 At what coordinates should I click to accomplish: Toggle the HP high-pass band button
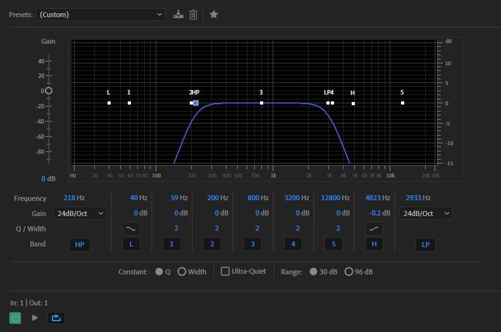80,244
